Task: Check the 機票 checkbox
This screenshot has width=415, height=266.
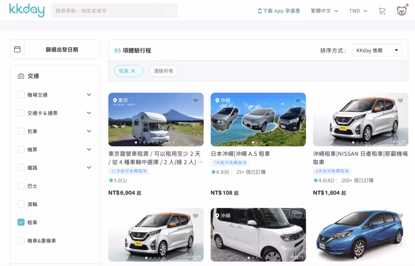Action: 21,150
